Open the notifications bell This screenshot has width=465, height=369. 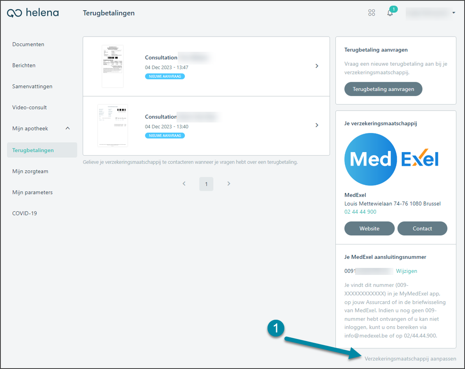[x=390, y=13]
